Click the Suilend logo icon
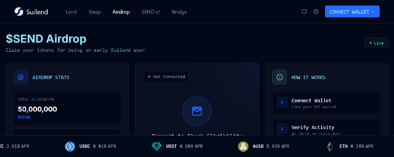Screen dimensions: 394x157 (19, 11)
